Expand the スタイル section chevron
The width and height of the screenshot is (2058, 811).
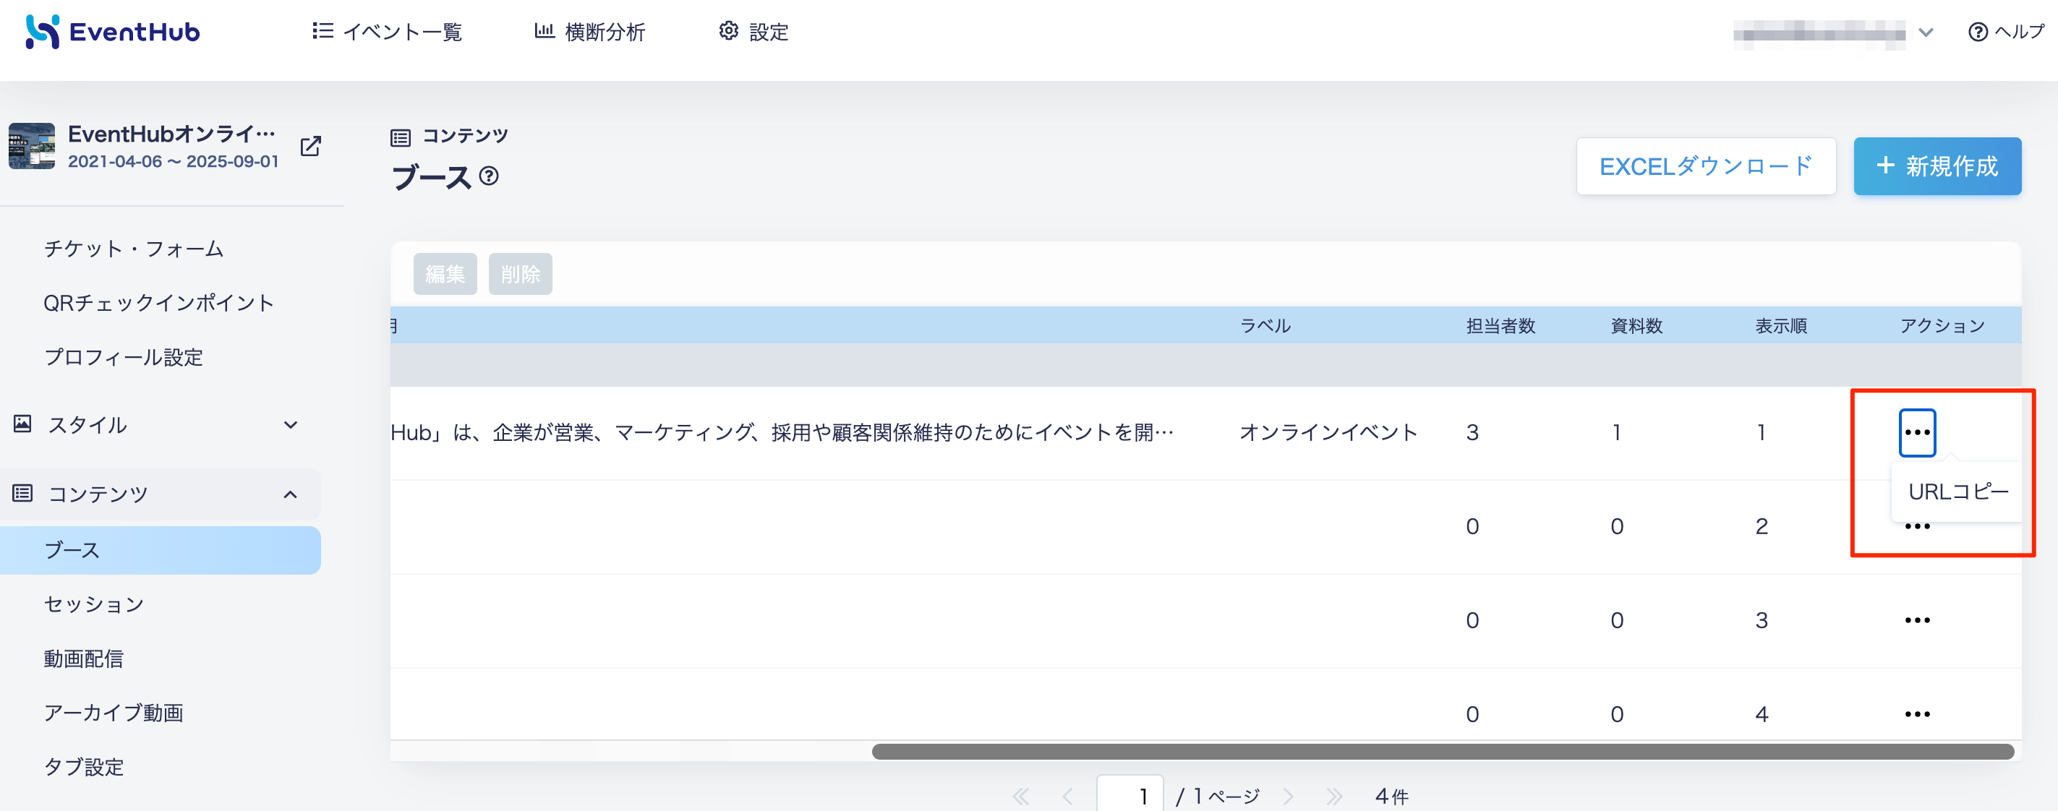pyautogui.click(x=291, y=425)
